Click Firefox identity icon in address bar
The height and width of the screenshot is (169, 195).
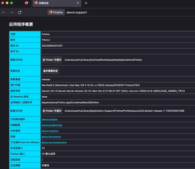pos(56,12)
